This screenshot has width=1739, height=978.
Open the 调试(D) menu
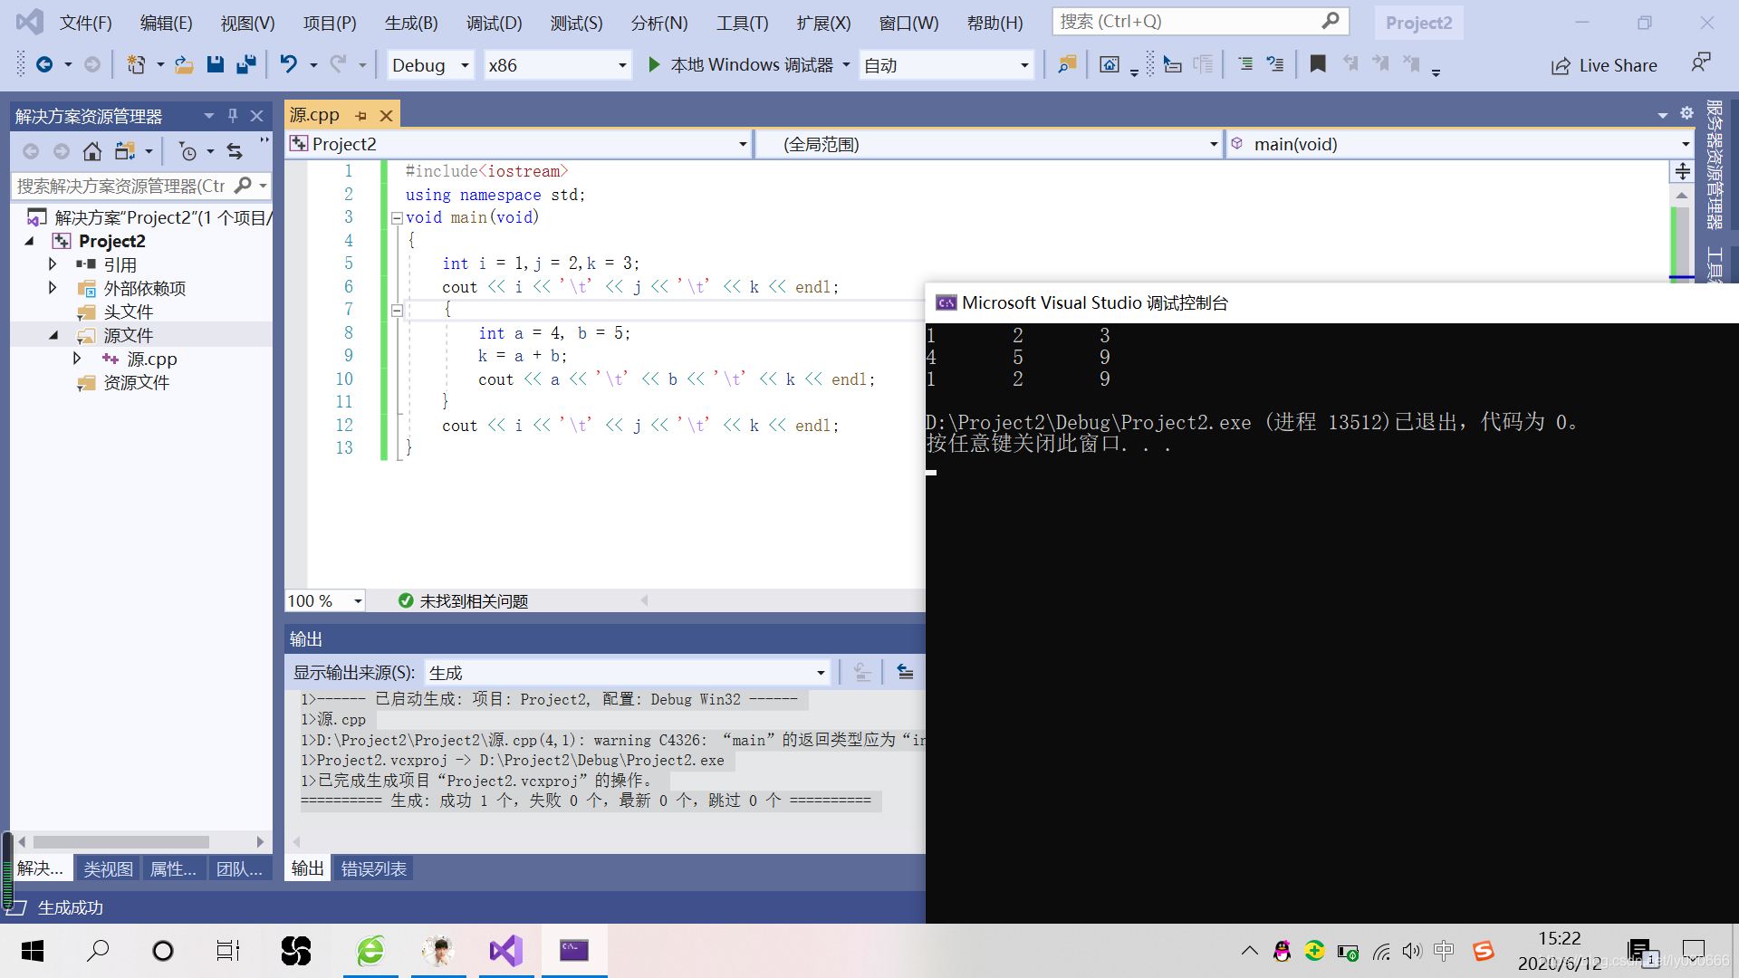click(494, 23)
